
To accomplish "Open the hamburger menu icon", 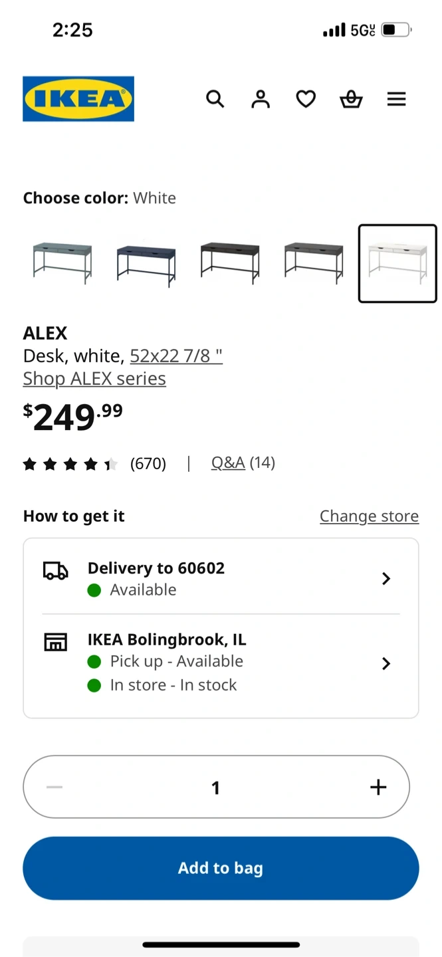I will click(397, 99).
